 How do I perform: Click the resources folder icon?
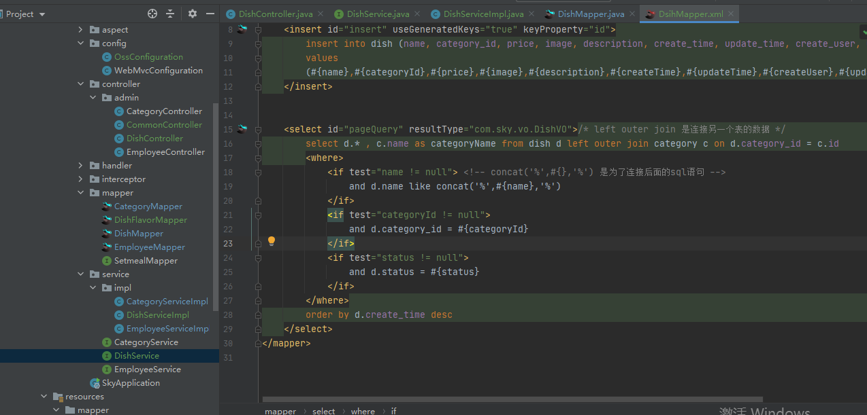(58, 397)
